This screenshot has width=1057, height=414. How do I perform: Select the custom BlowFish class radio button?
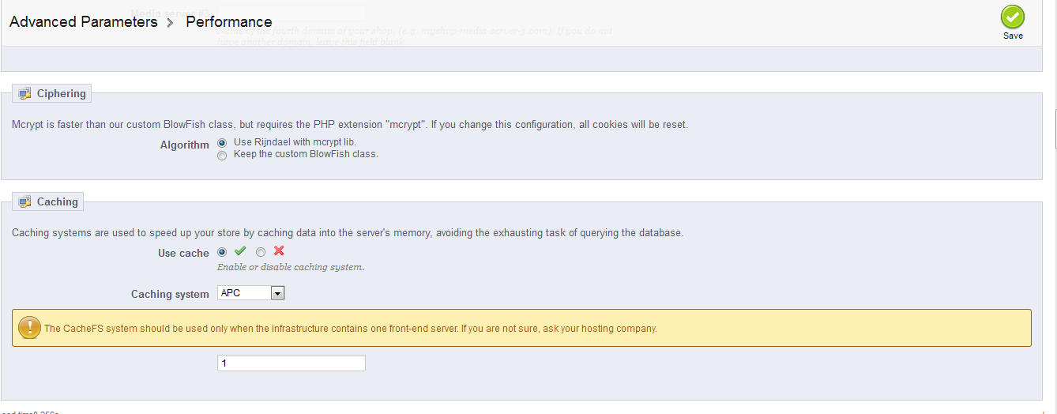(x=222, y=156)
